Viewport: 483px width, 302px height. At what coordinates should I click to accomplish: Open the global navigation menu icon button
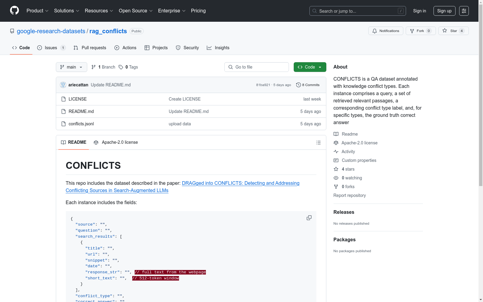tap(464, 11)
